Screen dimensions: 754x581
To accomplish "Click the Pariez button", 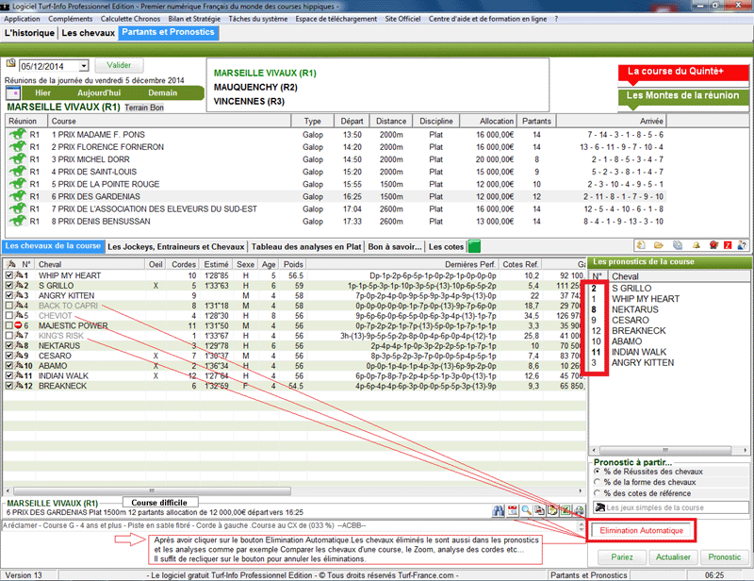I will click(x=622, y=556).
